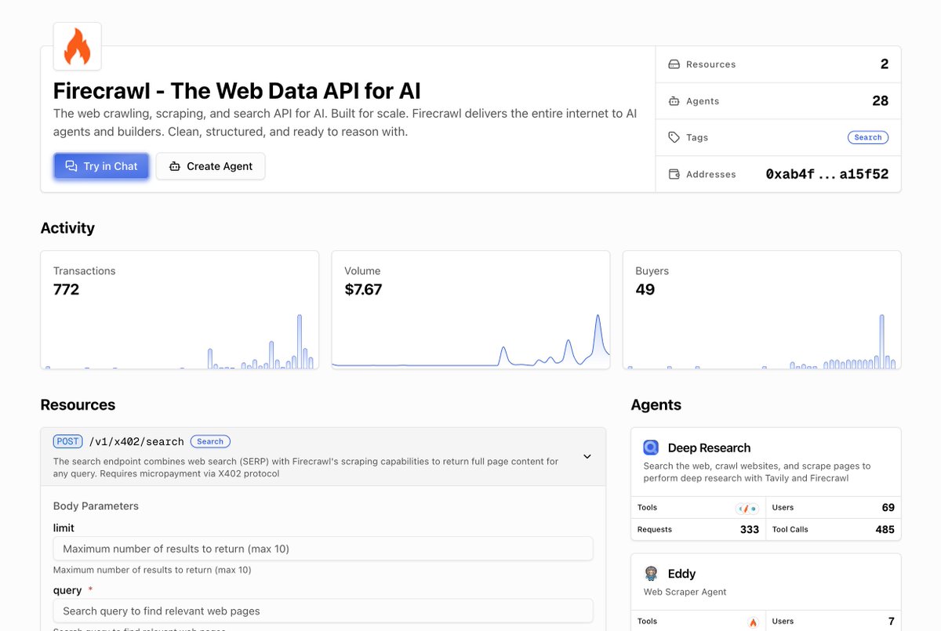Screen dimensions: 941x631
Task: Click the Try in Chat button
Action: 101,166
